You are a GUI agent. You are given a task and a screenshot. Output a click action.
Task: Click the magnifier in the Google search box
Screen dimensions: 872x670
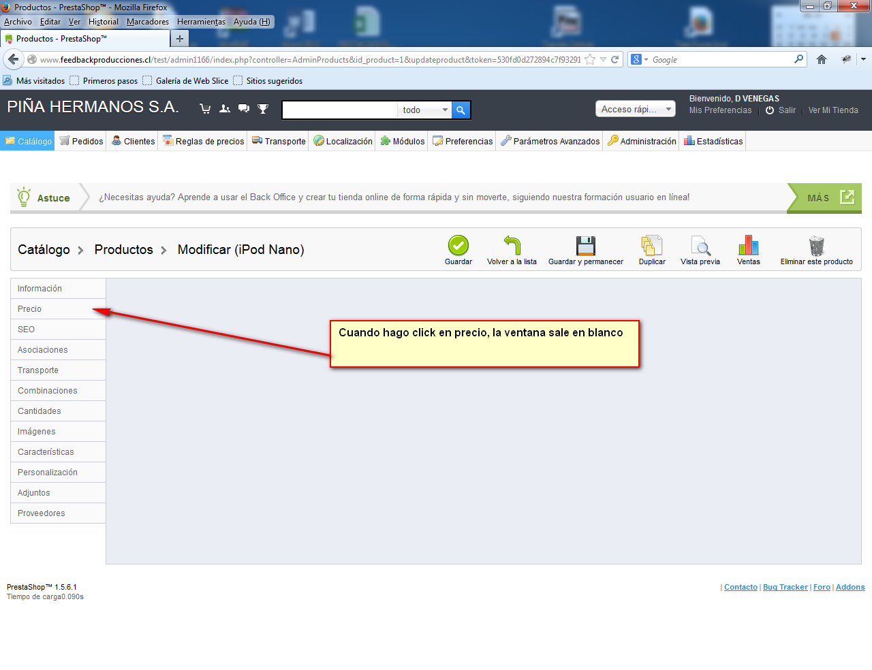click(799, 59)
